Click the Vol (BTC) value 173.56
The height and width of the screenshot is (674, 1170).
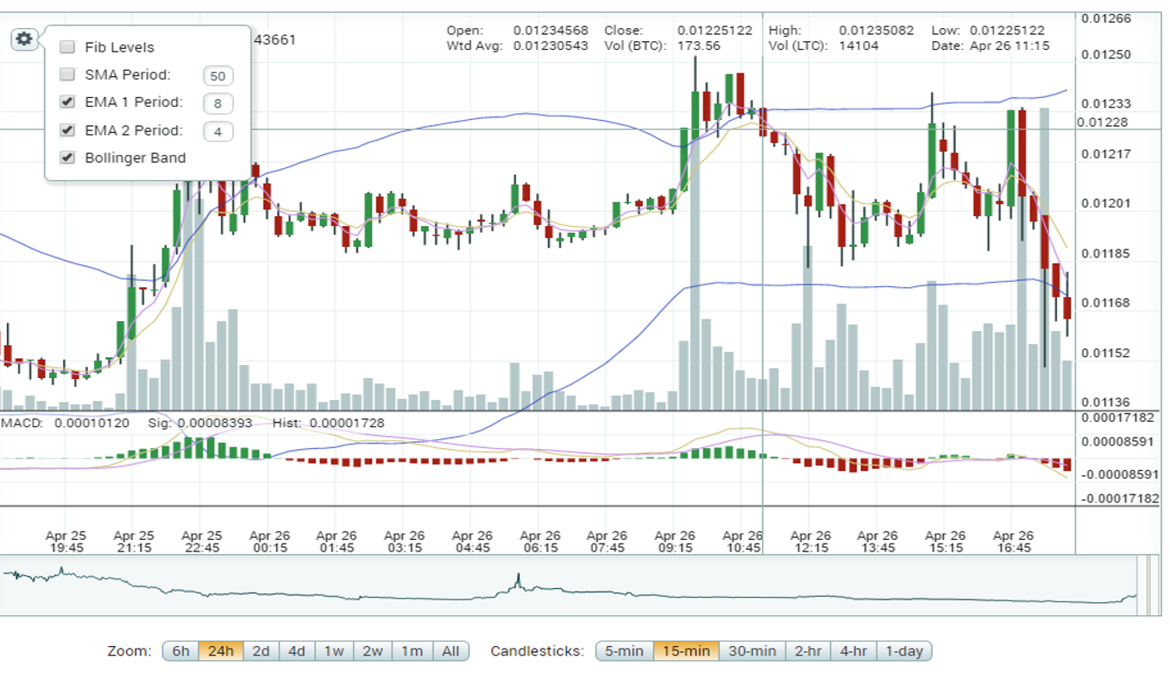699,46
